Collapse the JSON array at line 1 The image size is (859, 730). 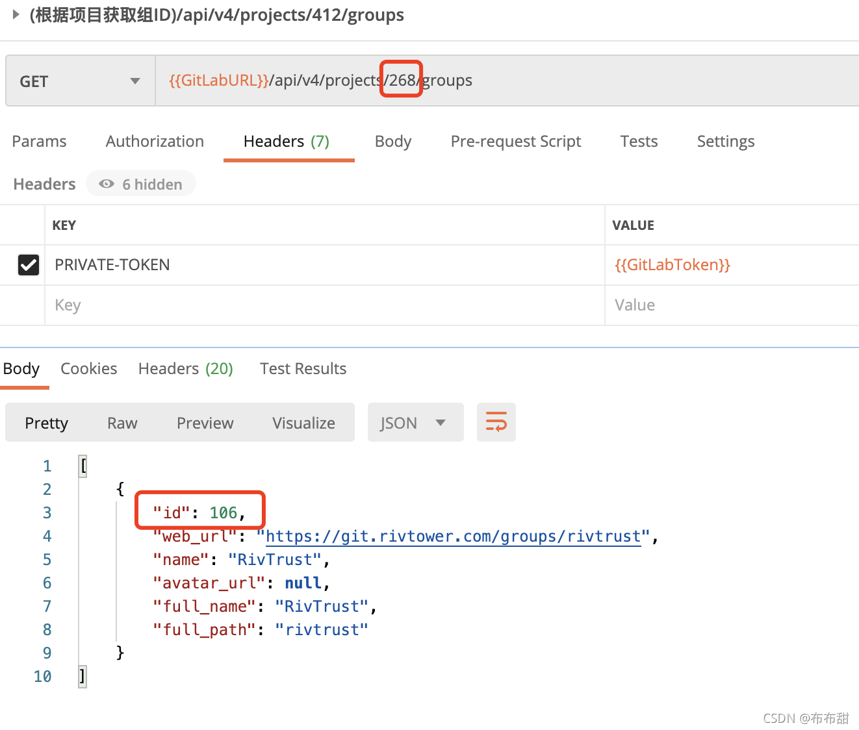(83, 466)
